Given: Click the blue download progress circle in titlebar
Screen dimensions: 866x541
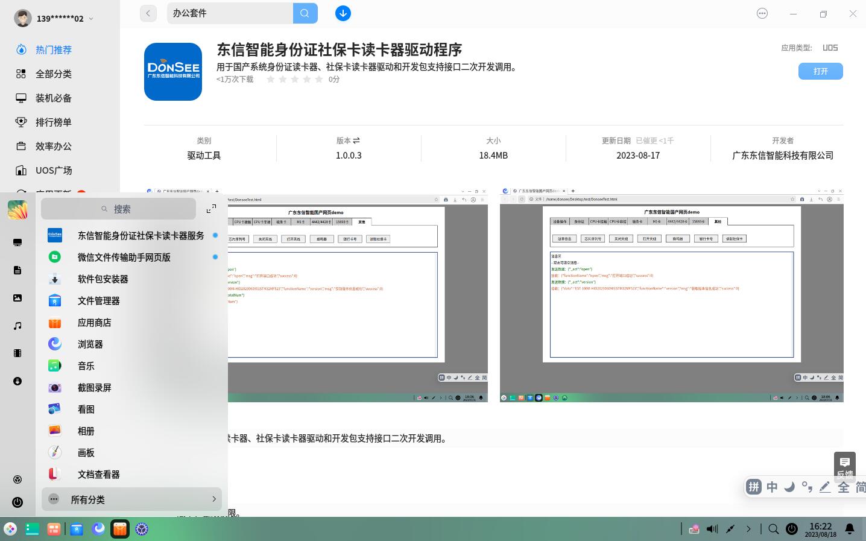Looking at the screenshot, I should (x=343, y=13).
